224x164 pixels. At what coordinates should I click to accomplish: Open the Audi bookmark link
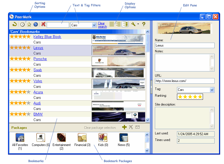[37, 103]
